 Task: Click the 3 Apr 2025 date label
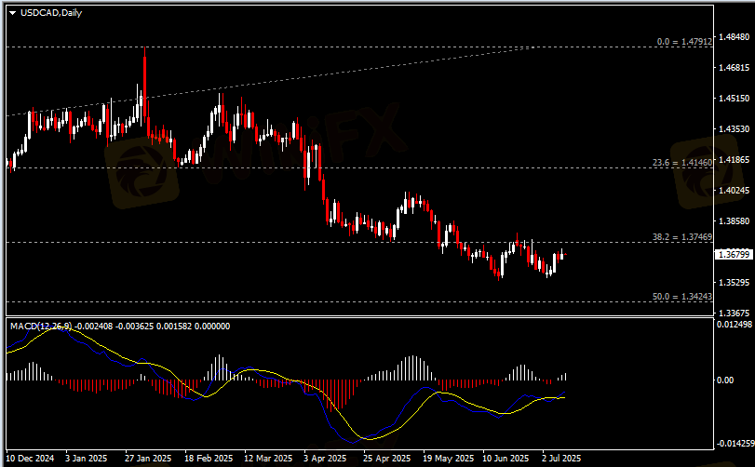(x=325, y=459)
